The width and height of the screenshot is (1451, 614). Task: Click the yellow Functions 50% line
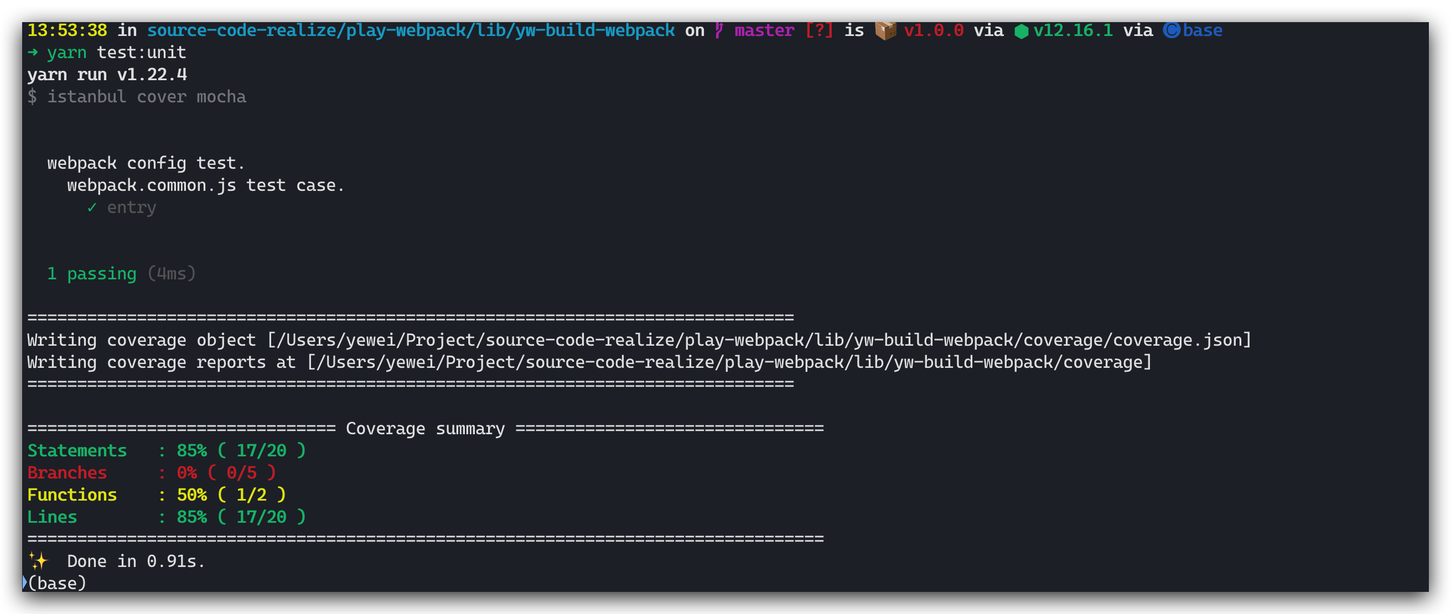tap(157, 495)
